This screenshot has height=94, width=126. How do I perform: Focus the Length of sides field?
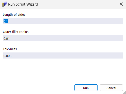(63, 21)
